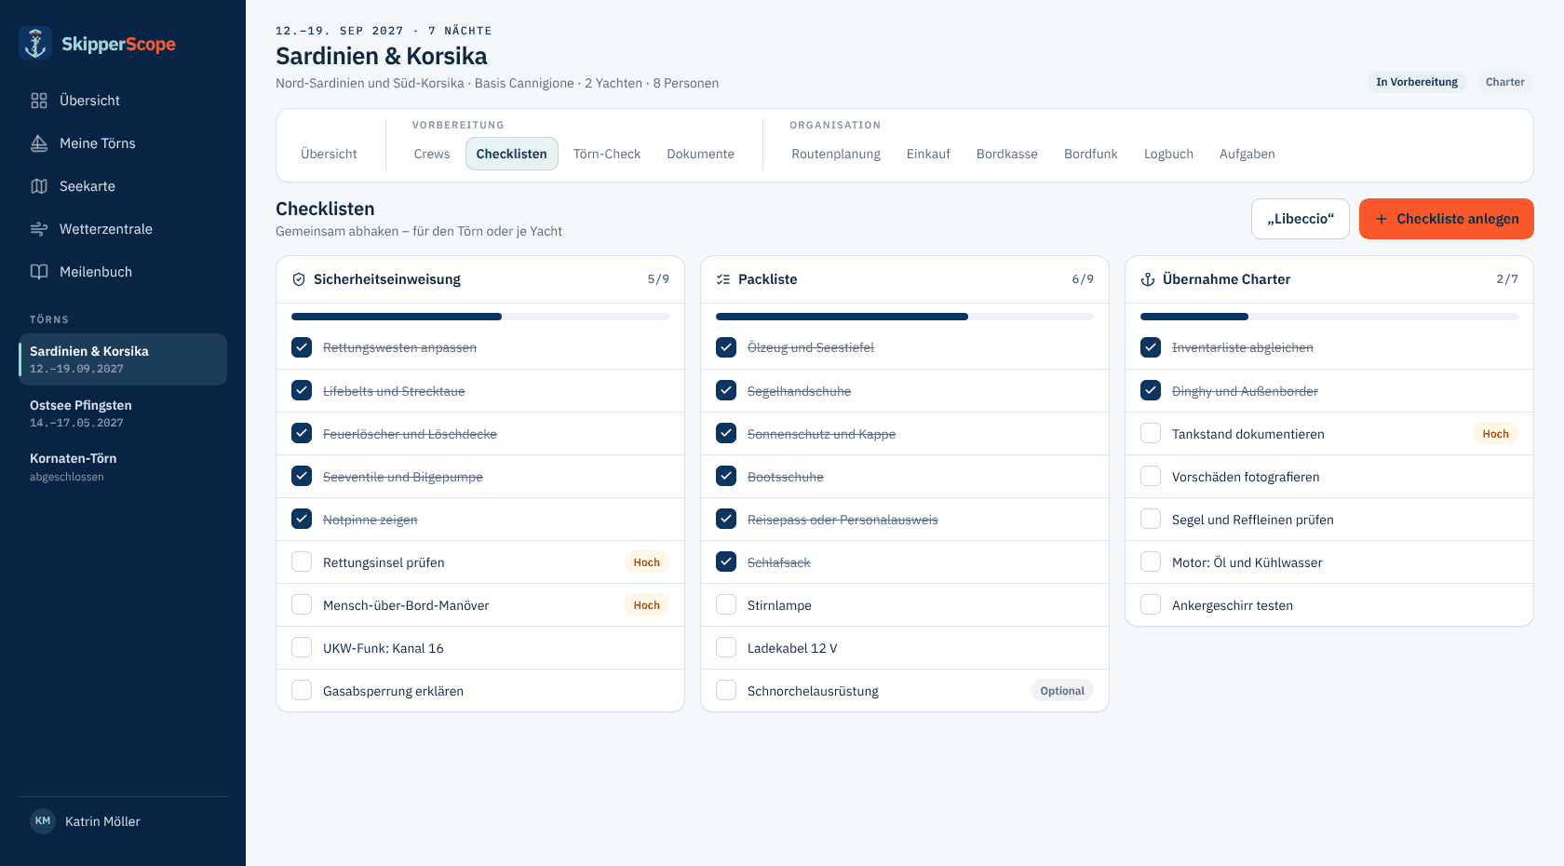This screenshot has width=1564, height=866.
Task: Click the Übersicht grid icon in sidebar
Action: [39, 101]
